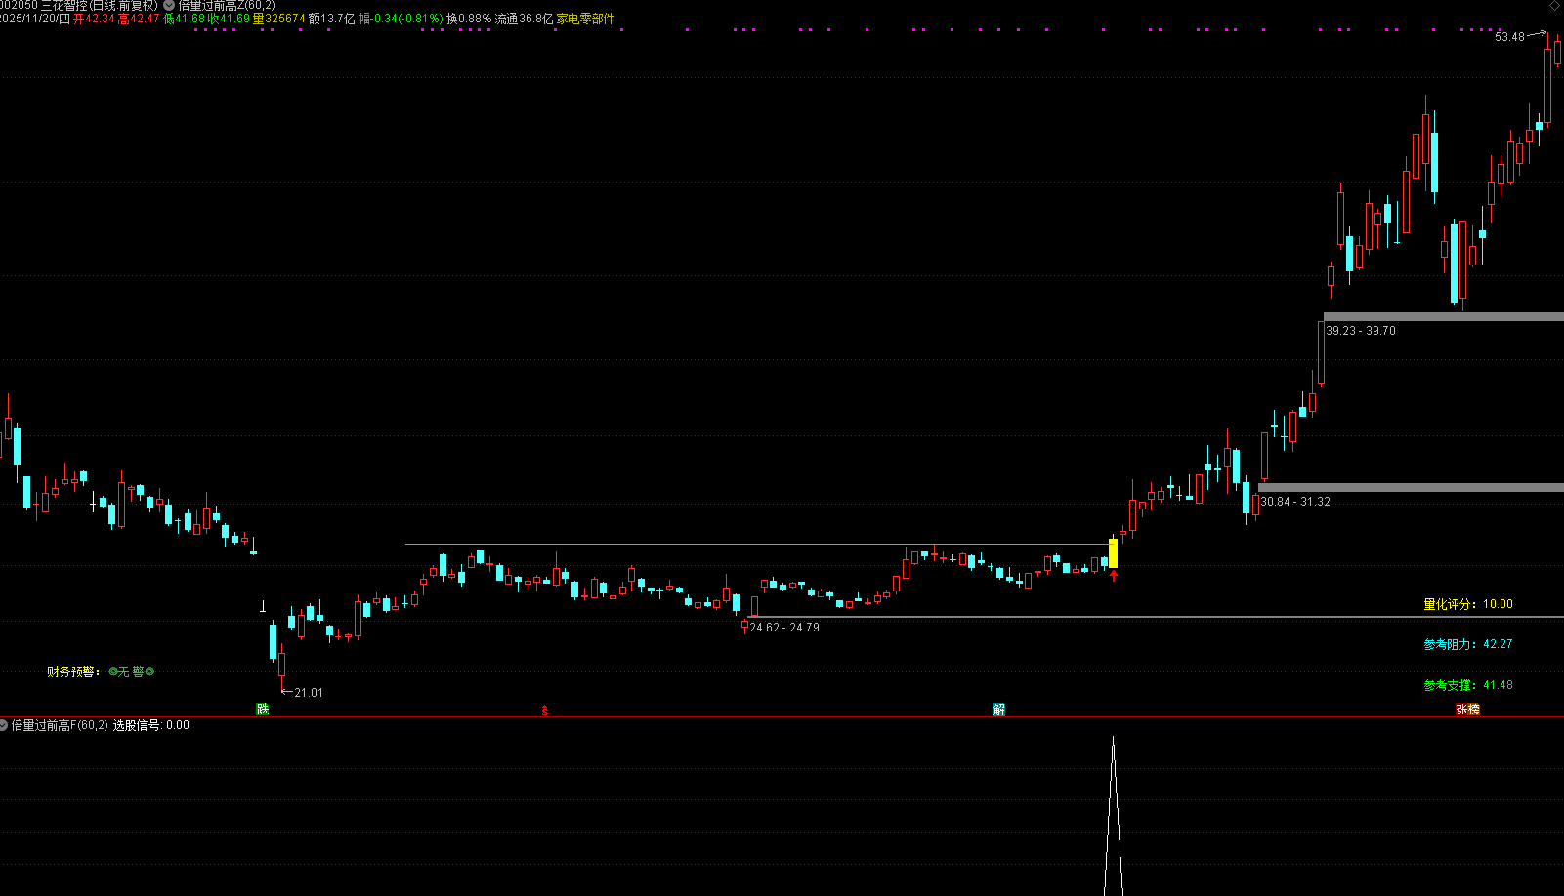Click the 24.62 - 24.79 gap label
This screenshot has width=1564, height=896.
pyautogui.click(x=784, y=628)
